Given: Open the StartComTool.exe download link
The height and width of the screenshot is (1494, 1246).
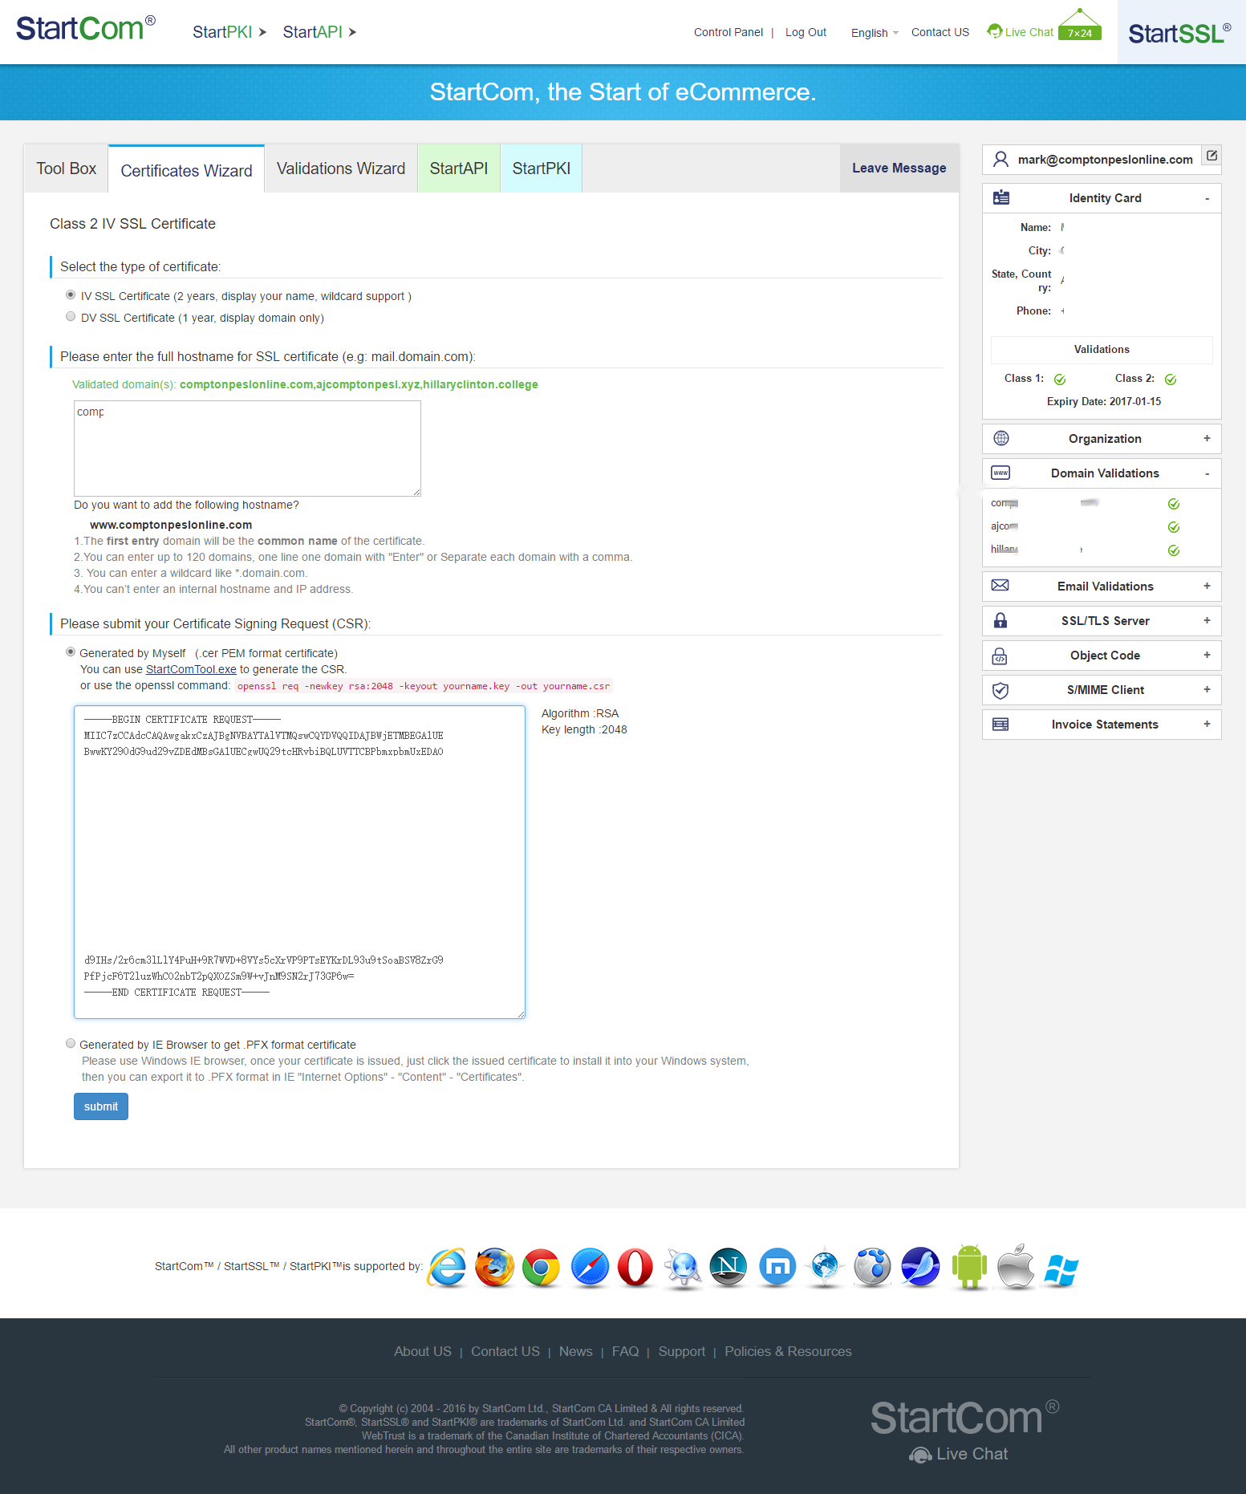Looking at the screenshot, I should 191,669.
